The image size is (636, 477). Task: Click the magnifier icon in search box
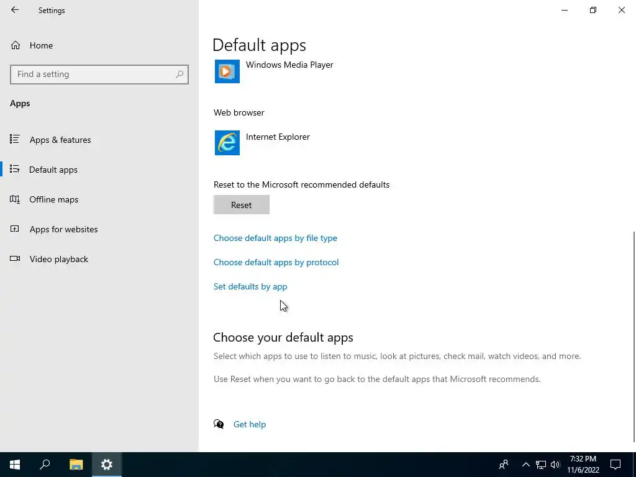[x=179, y=75]
